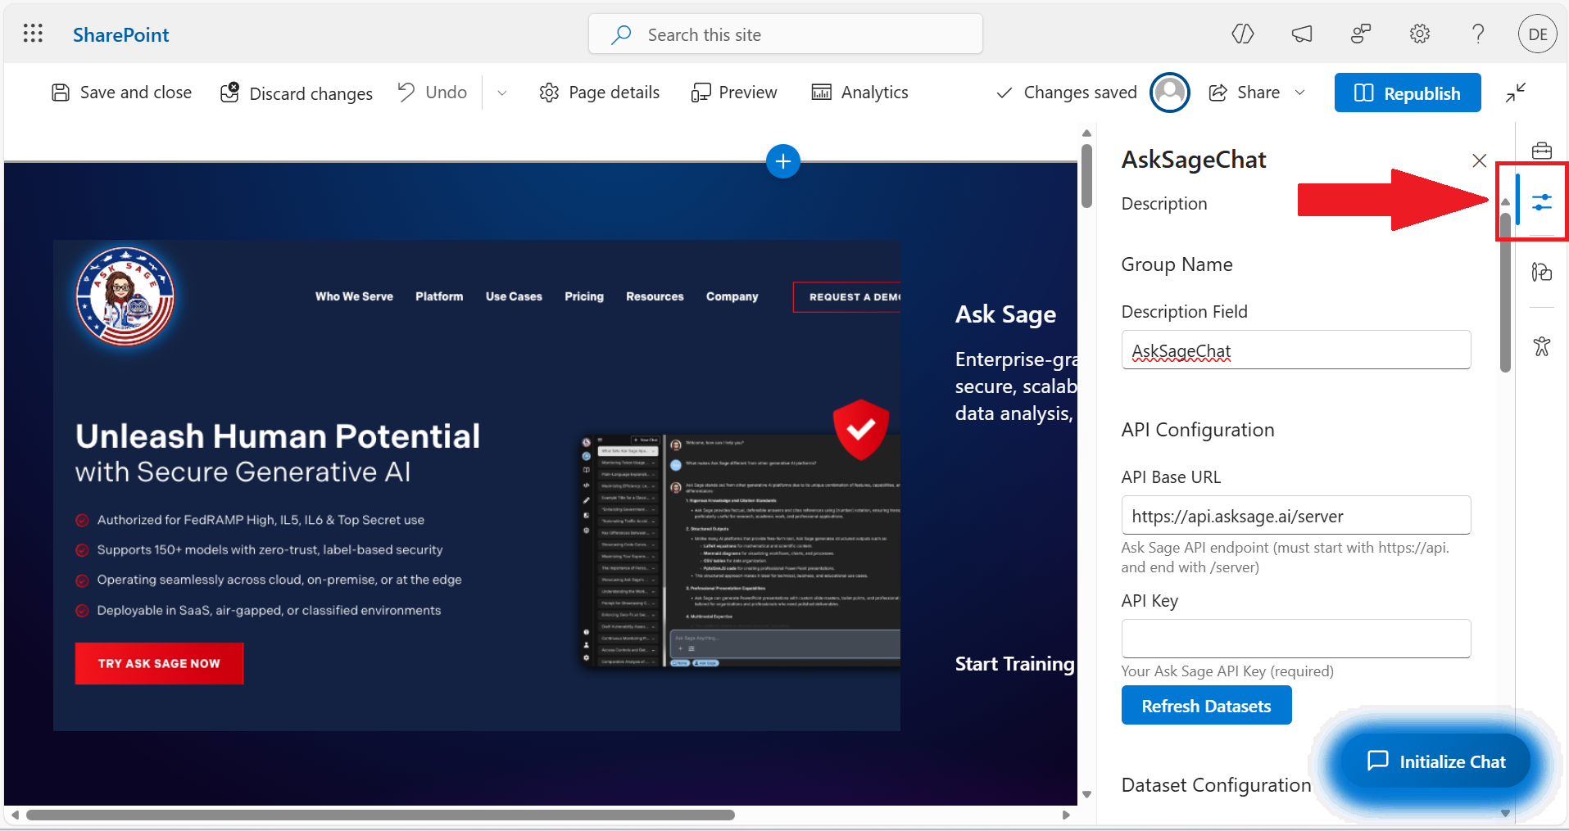
Task: Open the Toolbox icon in right rail
Action: [x=1541, y=151]
